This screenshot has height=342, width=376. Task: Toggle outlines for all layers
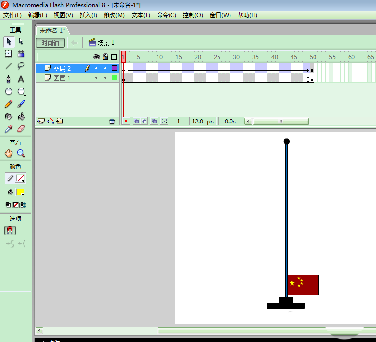tap(114, 57)
